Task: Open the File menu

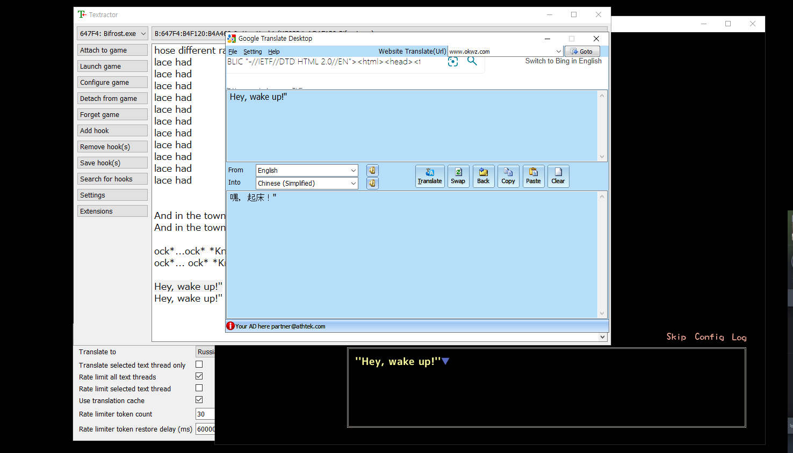Action: click(233, 52)
